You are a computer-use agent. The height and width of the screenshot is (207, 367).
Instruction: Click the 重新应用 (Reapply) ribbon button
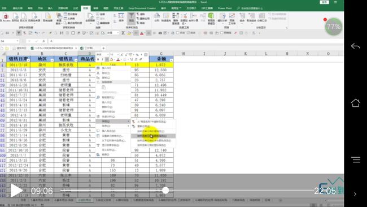[143, 19]
